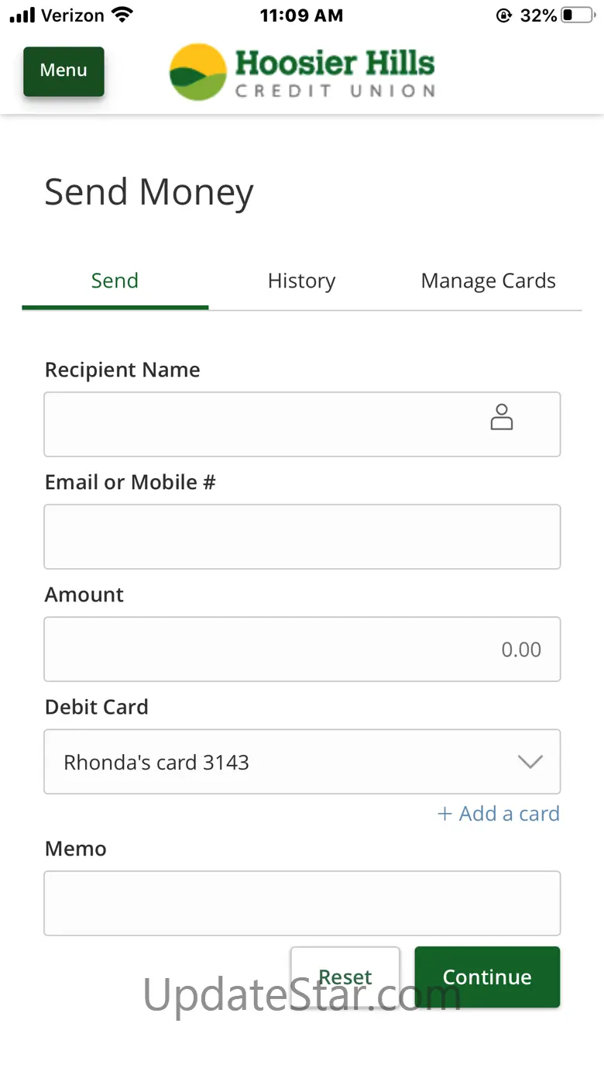
Task: Expand the Debit Card dropdown chevron
Action: click(530, 762)
